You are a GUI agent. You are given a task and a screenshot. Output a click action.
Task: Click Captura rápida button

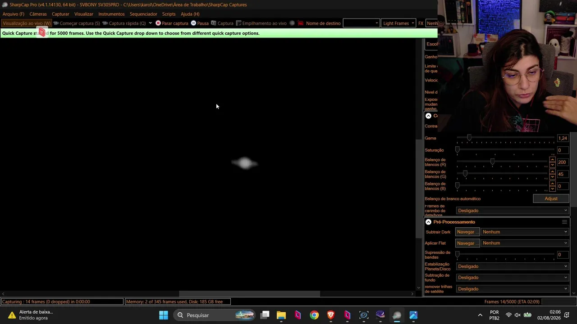tap(124, 23)
